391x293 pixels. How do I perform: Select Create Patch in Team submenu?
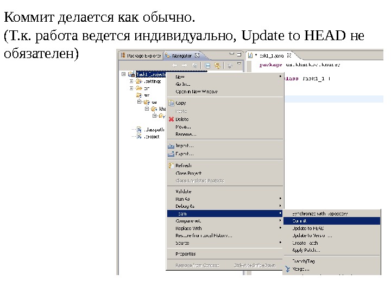tap(332, 243)
